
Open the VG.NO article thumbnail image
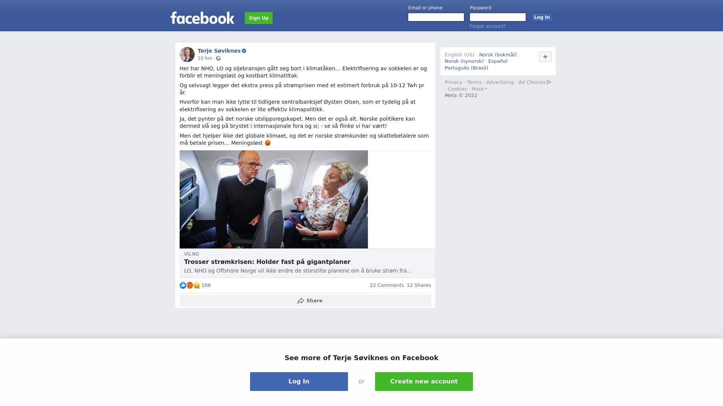click(x=274, y=199)
